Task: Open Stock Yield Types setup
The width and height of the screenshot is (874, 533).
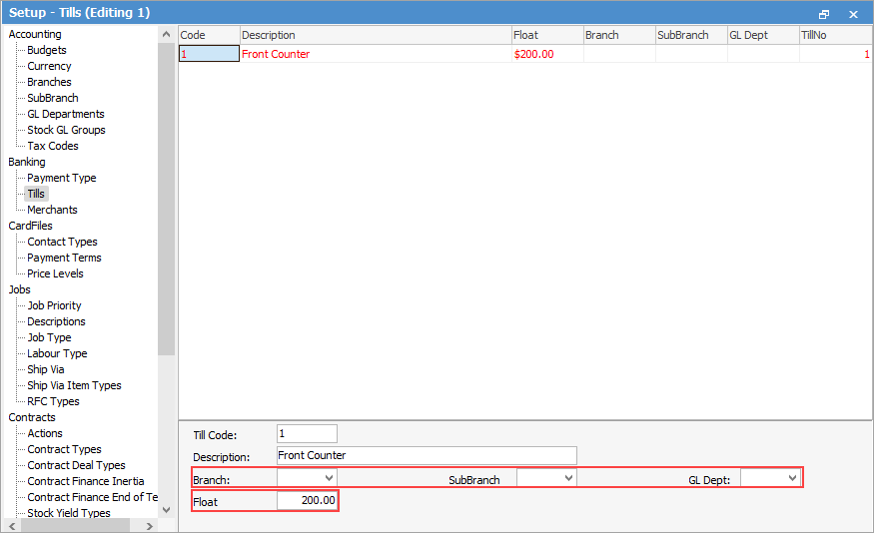Action: pos(69,513)
